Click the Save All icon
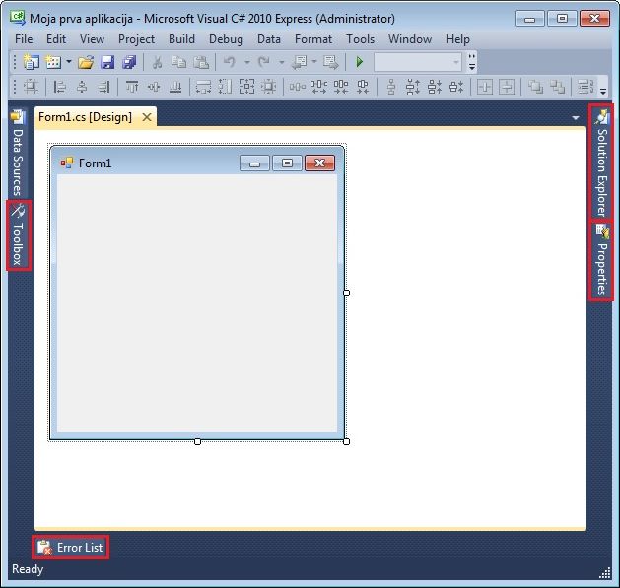The width and height of the screenshot is (620, 588). tap(129, 62)
